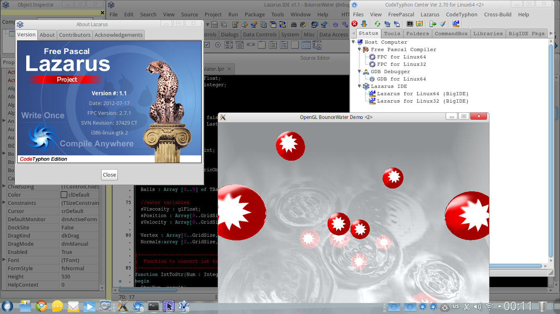Click Save All icon in Lazarus IDE toolbar
Image resolution: width=560 pixels, height=314 pixels.
pos(224,25)
